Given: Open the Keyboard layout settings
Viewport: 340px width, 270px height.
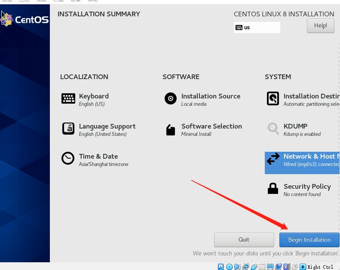Looking at the screenshot, I should pos(85,100).
